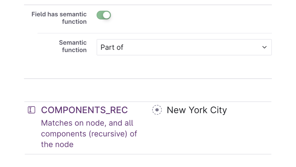This screenshot has width=296, height=167.
Task: Click 'components (recursive) of' description line
Action: (x=89, y=134)
